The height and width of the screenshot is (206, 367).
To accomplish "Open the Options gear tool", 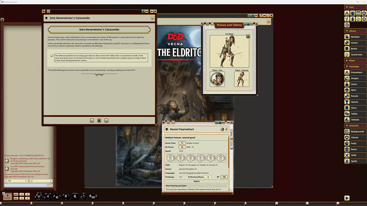I will 364,19.
